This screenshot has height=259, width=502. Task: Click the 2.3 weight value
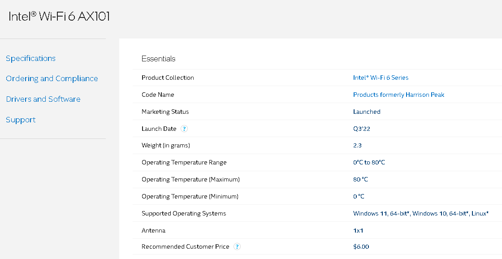[x=357, y=145]
